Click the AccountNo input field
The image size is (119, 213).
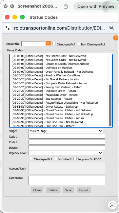(x=33, y=43)
